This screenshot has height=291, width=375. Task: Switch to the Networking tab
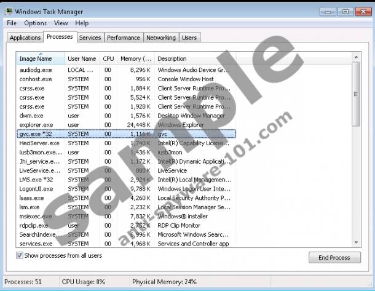pyautogui.click(x=160, y=38)
